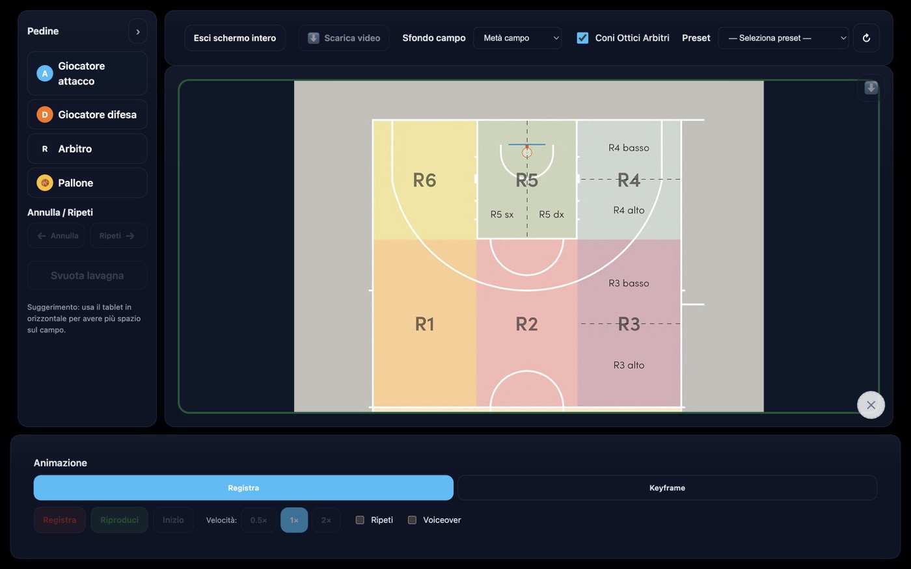Pick the Arbitro referee pawn
This screenshot has height=569, width=911.
click(x=87, y=149)
